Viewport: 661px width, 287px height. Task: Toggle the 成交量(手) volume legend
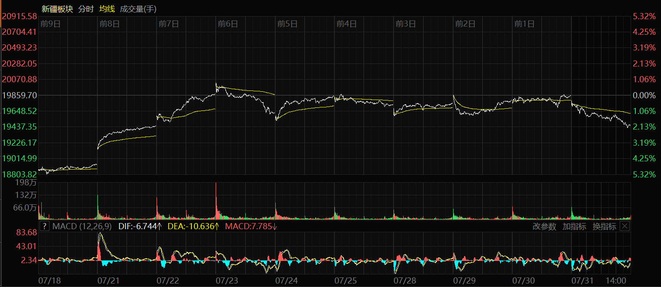pyautogui.click(x=137, y=9)
